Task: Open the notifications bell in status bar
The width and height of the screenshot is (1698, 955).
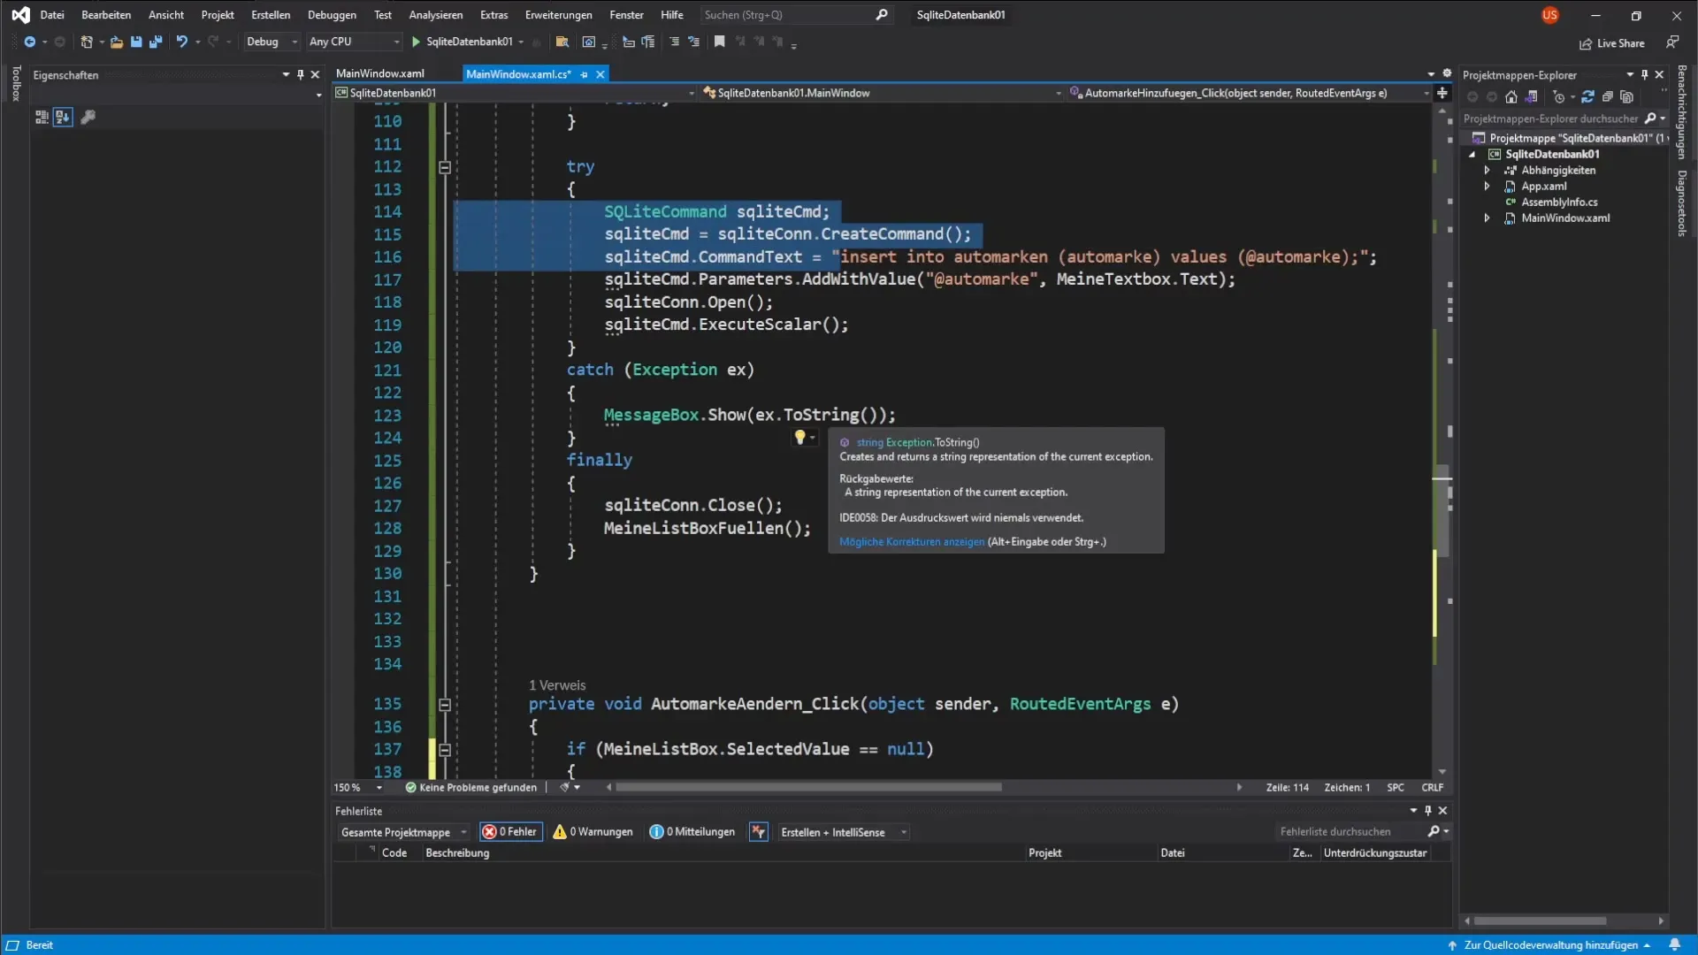Action: [x=1674, y=944]
